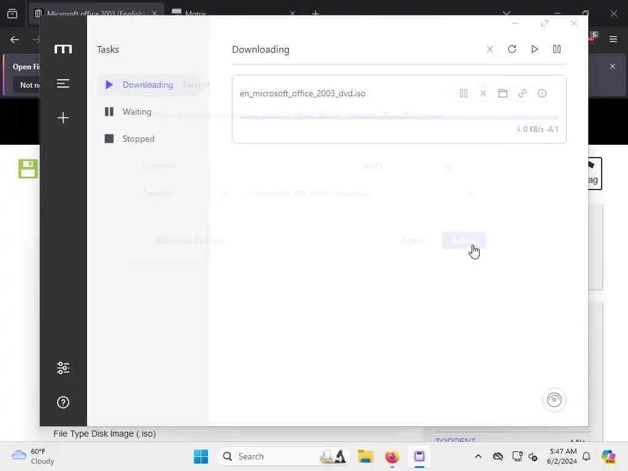Click the en_microsoft_office_2003_dvd.iso file name

tap(302, 93)
